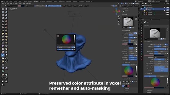Pick a hue on the popup color wheel

click(x=66, y=39)
